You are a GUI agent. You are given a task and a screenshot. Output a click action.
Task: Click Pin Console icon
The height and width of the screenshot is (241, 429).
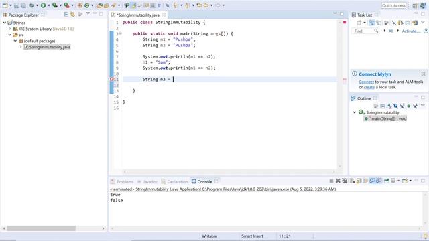pos(386,181)
